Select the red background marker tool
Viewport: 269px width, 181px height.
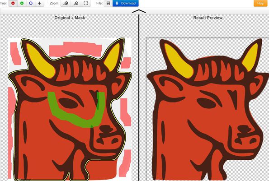coord(13,3)
